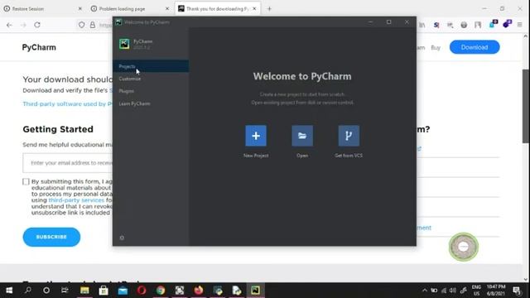Viewport: 530px width, 298px height.
Task: Close the Problem loading page tab
Action: click(x=167, y=9)
